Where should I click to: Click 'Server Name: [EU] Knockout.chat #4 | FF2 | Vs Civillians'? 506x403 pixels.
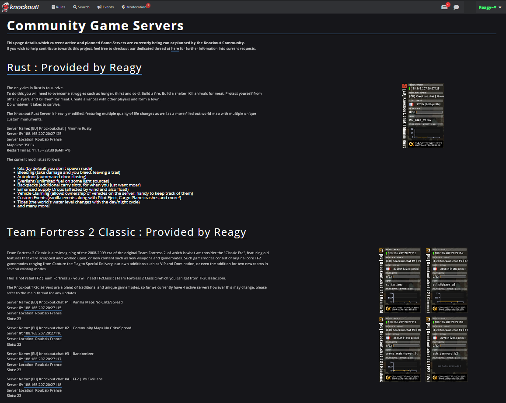coord(55,379)
